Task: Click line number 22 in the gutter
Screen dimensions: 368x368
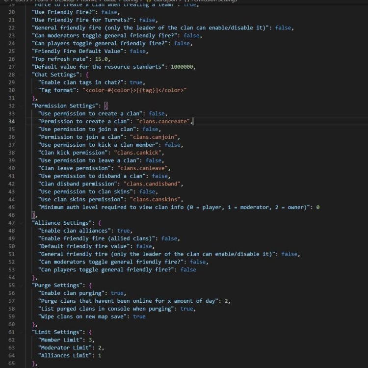Action: click(11, 28)
